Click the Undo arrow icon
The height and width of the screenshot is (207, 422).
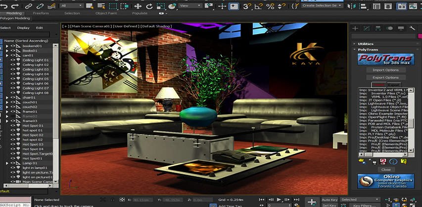point(4,6)
